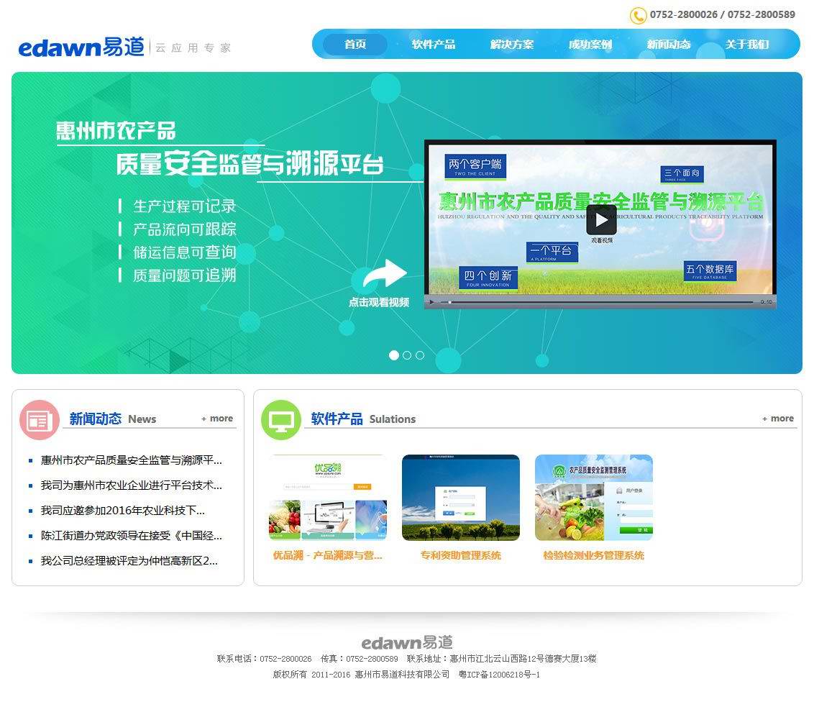Open the 软件产品 navigation tab

point(434,44)
